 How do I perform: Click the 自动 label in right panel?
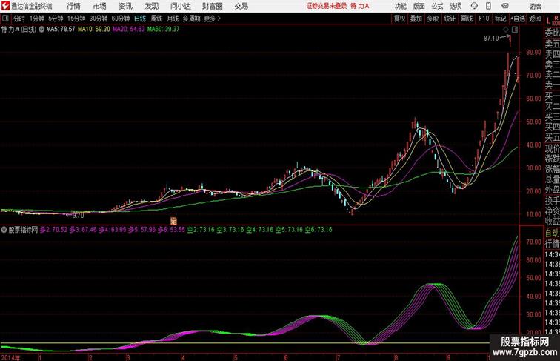pos(552,233)
